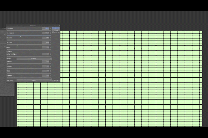Confirm the grid dialog with OK
This screenshot has height=138, width=208.
tap(56, 28)
